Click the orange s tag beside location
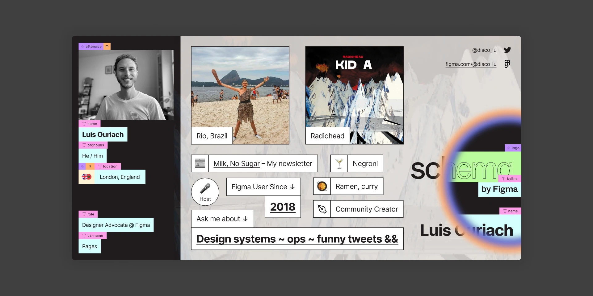 pyautogui.click(x=90, y=166)
